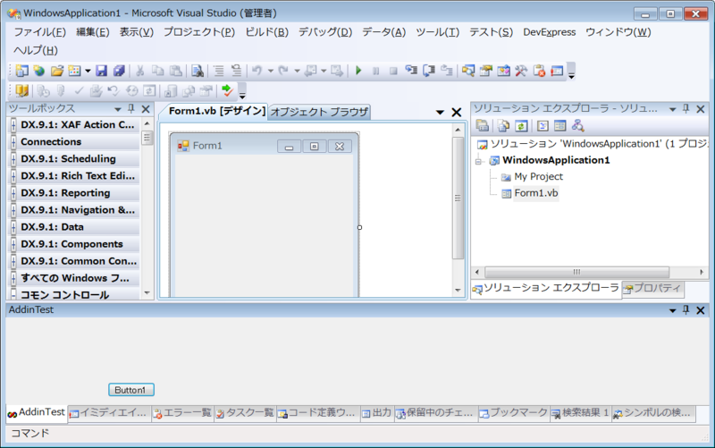Switch to the 出力 bottom tab
Viewport: 715px width, 448px height.
coord(377,413)
